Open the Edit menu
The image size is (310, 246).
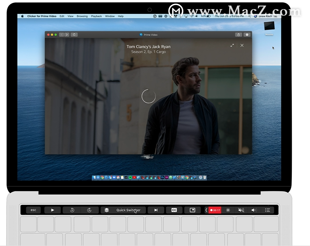(62, 16)
